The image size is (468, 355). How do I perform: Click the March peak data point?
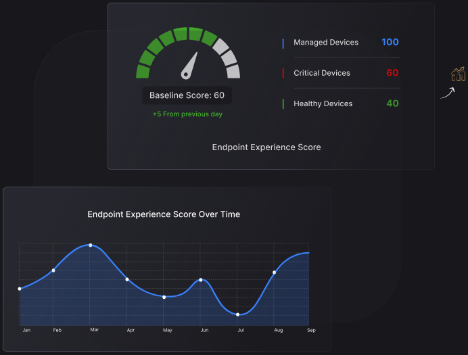91,245
